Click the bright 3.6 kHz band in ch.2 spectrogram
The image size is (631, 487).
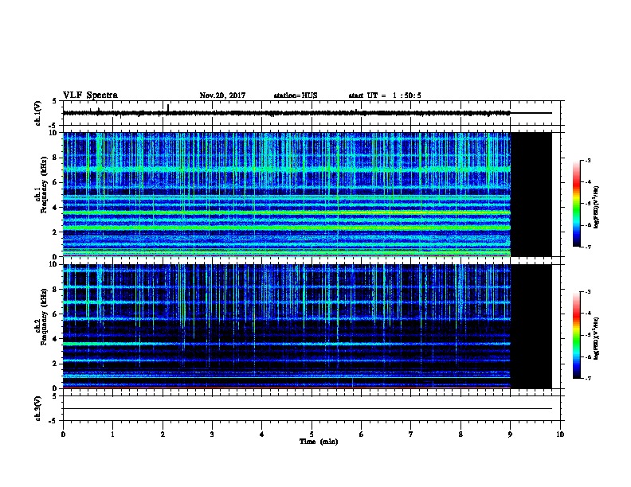click(x=287, y=344)
